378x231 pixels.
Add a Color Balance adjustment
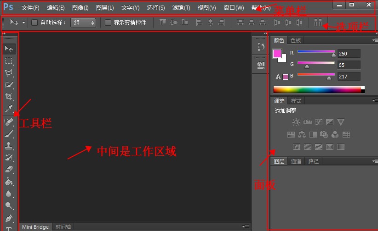[302, 135]
